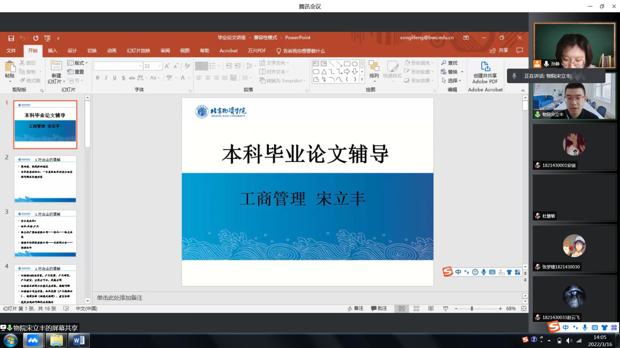Click Create and Share Adobe PDF icon
The width and height of the screenshot is (620, 348).
click(485, 72)
